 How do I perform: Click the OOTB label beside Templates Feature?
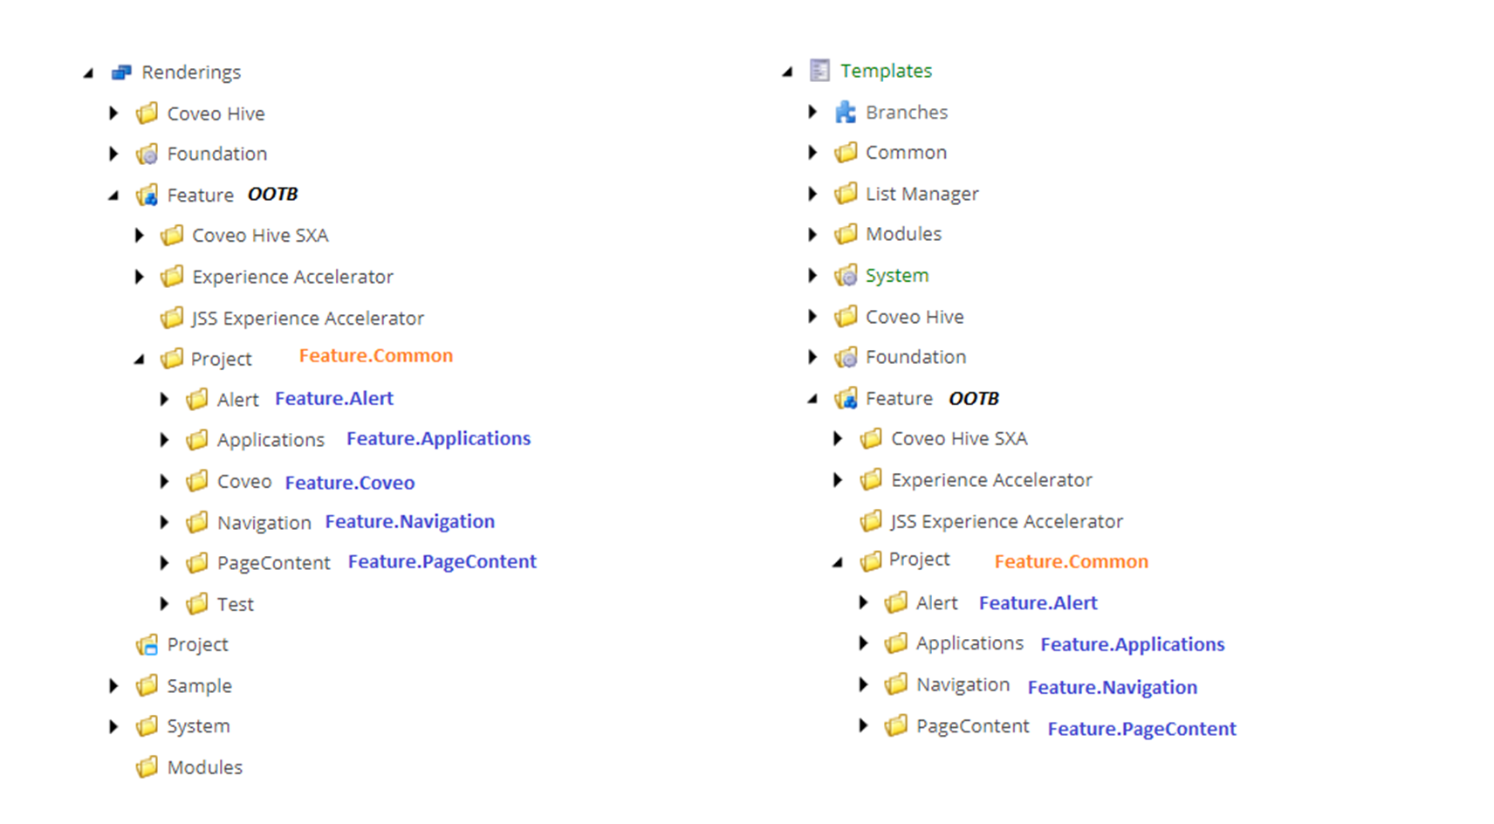[973, 399]
